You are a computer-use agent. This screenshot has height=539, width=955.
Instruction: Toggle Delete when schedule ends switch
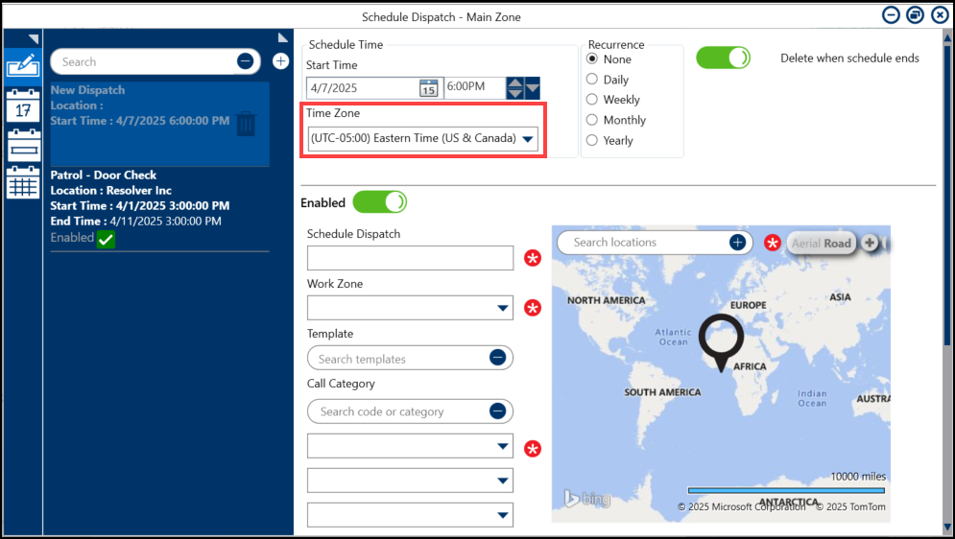(723, 58)
